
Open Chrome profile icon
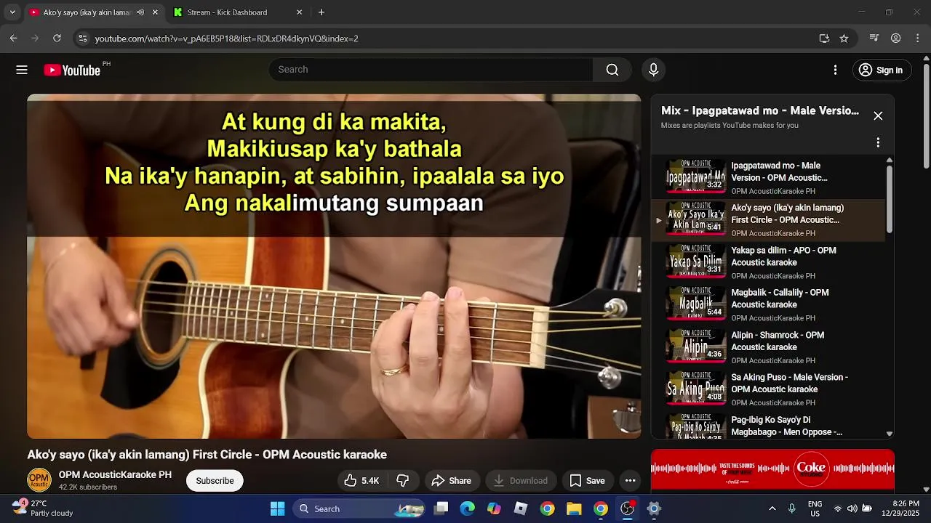(896, 38)
